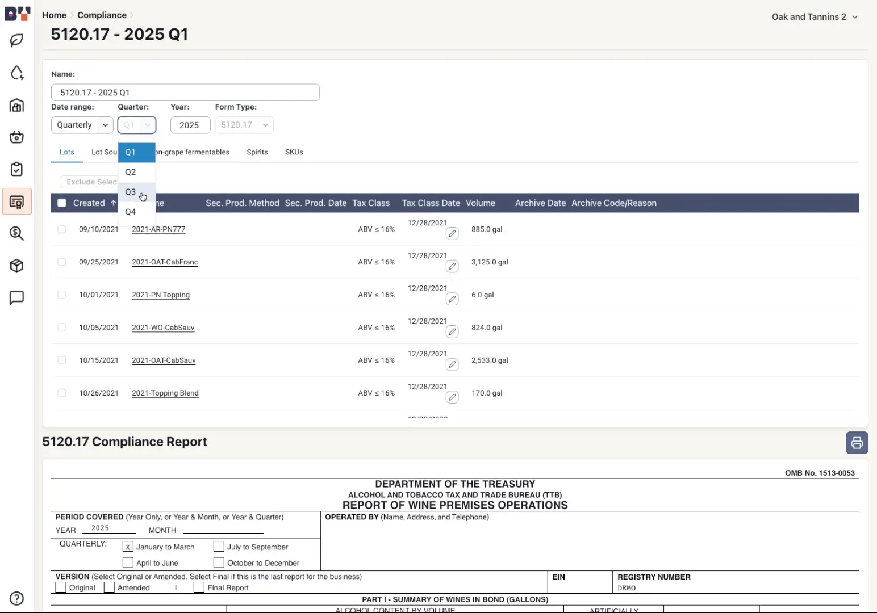Open lot 2021-WO-CabSauv
The image size is (877, 613).
163,328
